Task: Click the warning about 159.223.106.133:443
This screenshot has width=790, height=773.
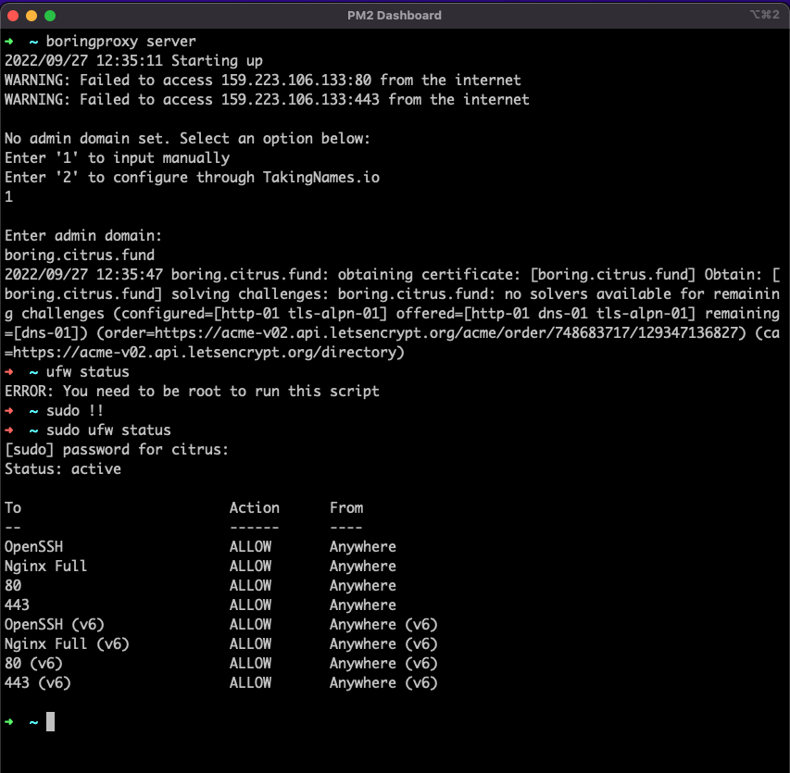Action: click(x=267, y=100)
